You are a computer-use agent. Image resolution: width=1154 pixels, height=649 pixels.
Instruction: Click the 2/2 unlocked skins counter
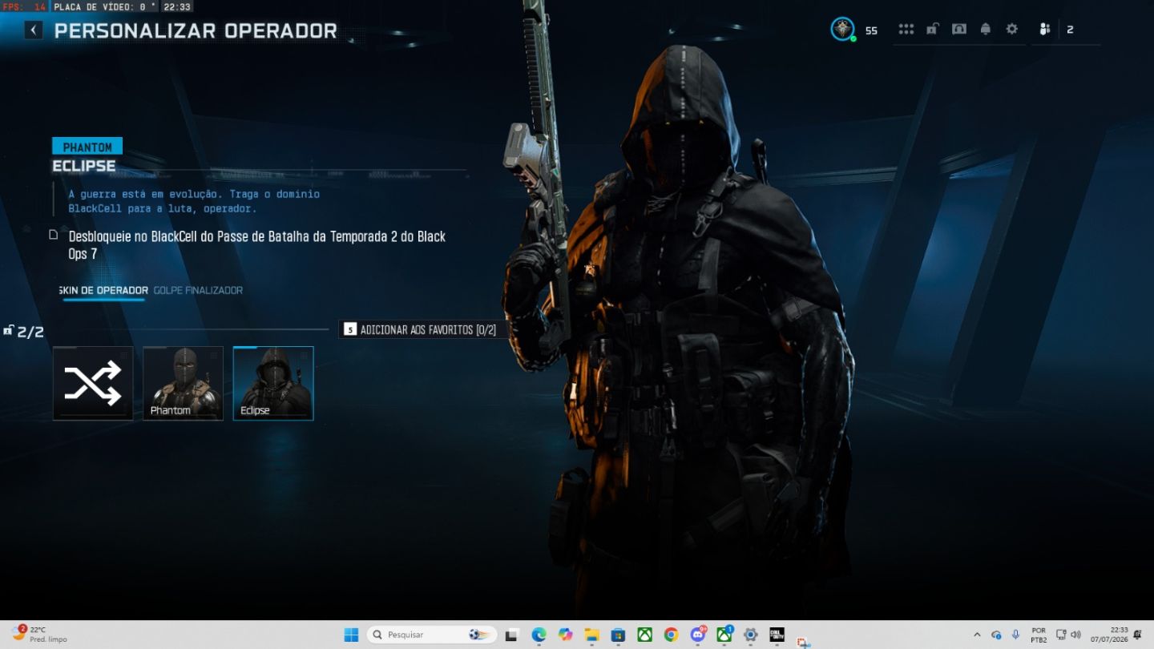point(24,332)
